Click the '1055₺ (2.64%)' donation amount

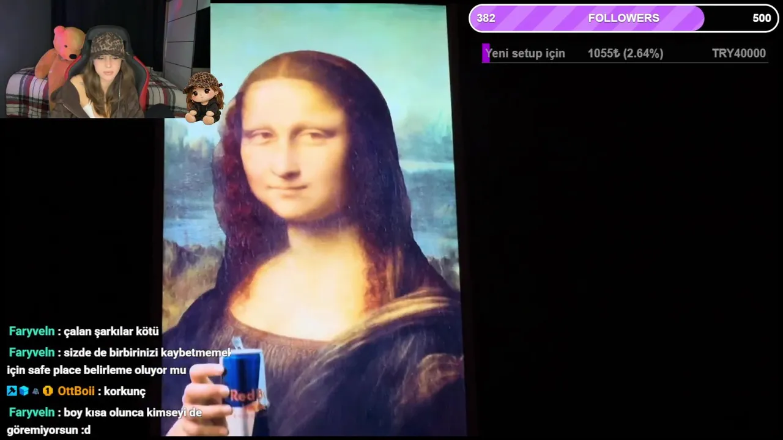click(625, 53)
